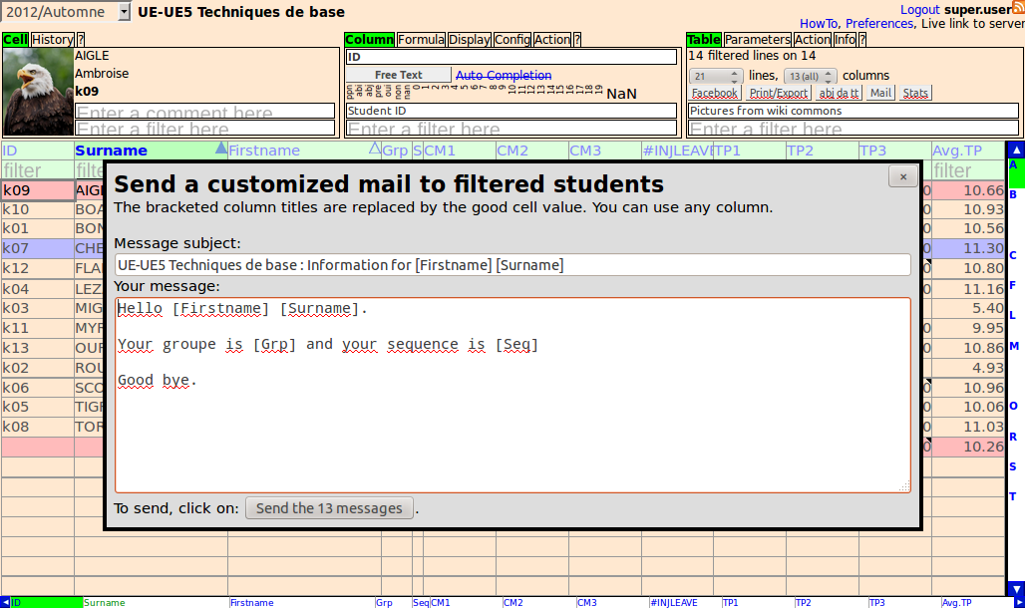Jump to letter M in alphabetical scrollbar
The width and height of the screenshot is (1025, 608).
pos(1014,346)
